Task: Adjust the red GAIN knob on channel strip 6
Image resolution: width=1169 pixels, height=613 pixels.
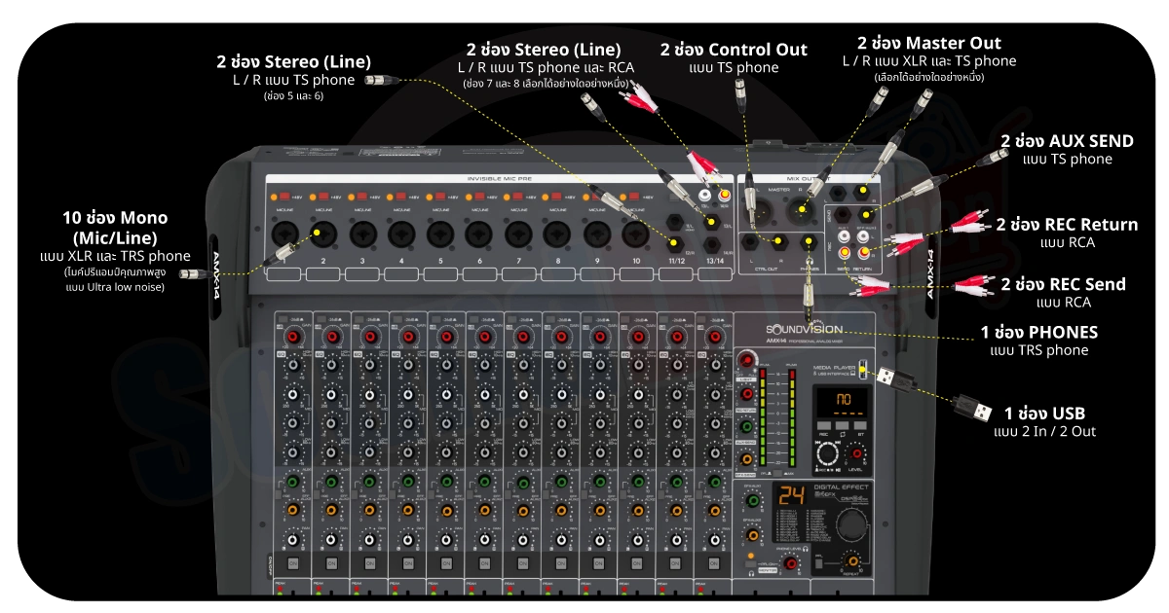Action: tap(485, 337)
